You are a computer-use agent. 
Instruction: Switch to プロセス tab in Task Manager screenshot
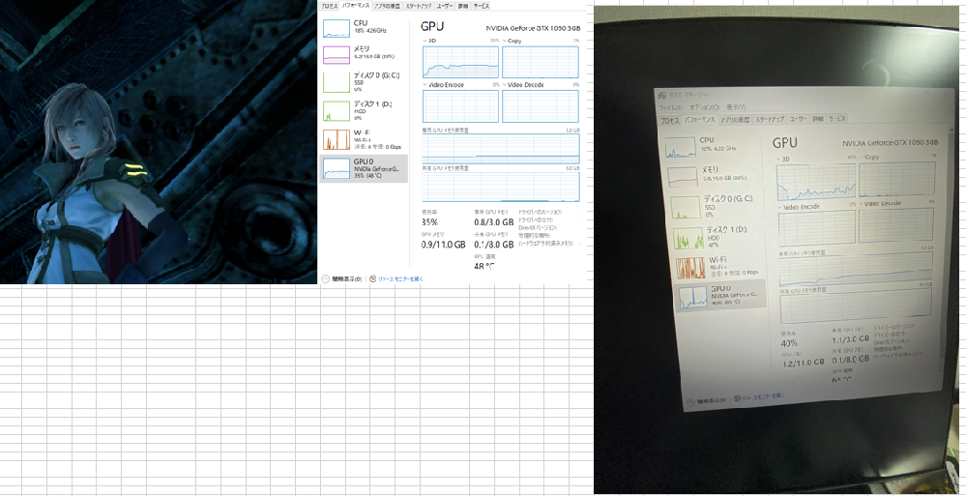coord(329,6)
